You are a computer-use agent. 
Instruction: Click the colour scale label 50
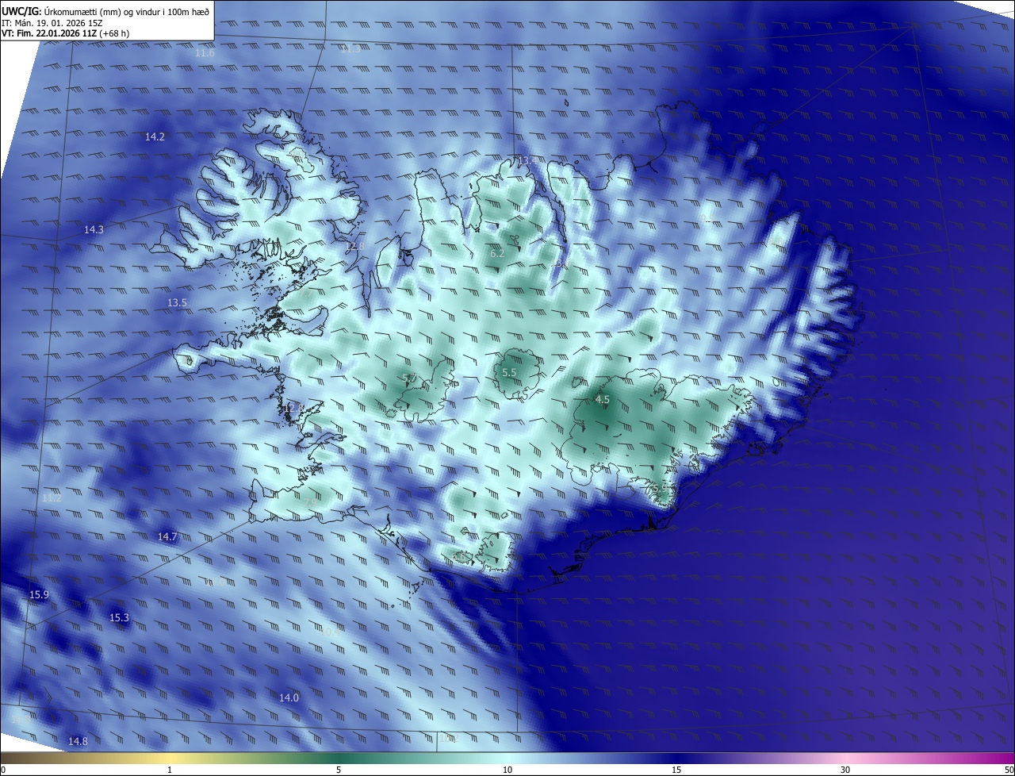(1009, 770)
